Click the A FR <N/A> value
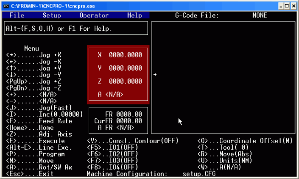 (x=116, y=128)
